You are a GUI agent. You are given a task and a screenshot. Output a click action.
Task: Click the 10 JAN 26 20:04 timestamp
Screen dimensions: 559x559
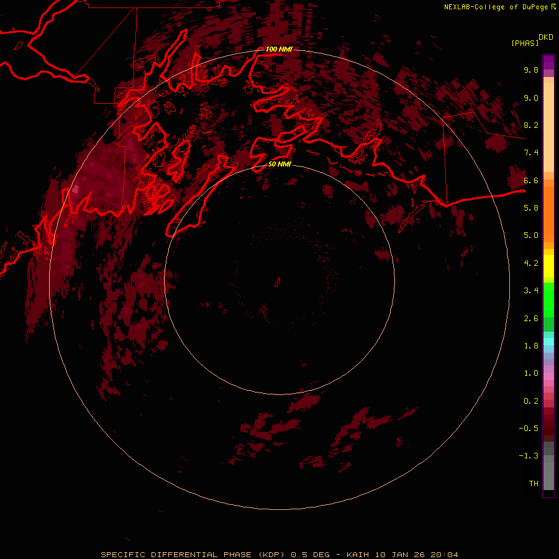416,555
